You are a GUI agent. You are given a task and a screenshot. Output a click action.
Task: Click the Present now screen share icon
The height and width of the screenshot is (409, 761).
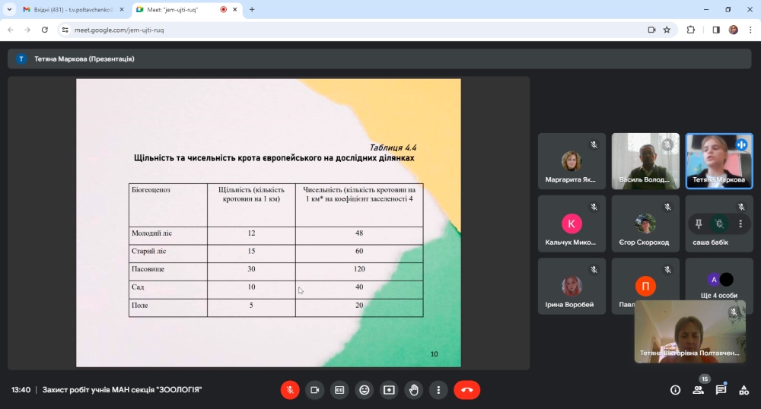click(x=389, y=390)
